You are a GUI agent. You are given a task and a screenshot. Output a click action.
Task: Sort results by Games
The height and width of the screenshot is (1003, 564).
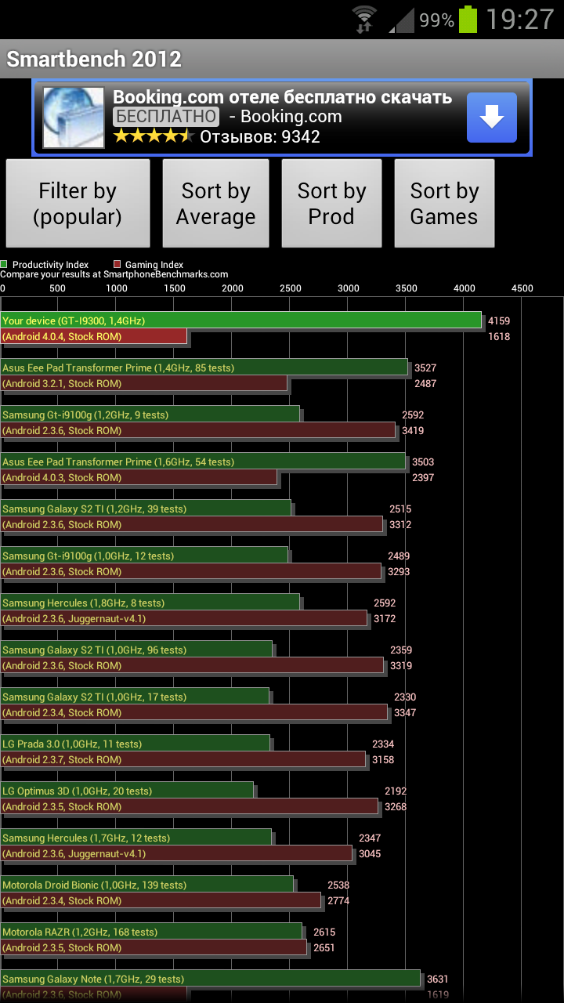point(444,203)
